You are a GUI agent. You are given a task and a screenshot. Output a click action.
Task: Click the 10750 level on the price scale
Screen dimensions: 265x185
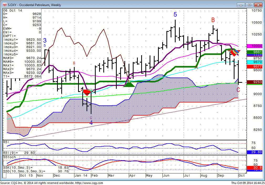257,11
